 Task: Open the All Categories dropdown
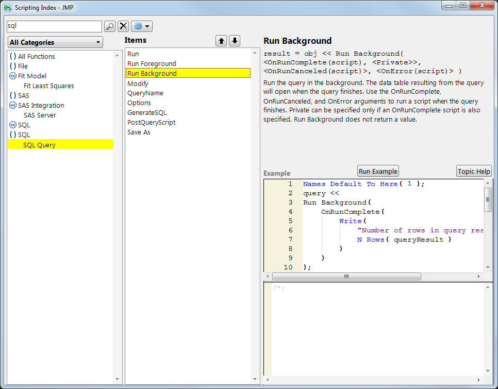point(55,42)
